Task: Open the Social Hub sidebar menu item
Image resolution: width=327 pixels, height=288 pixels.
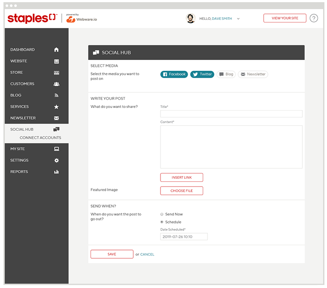Action: 22,130
